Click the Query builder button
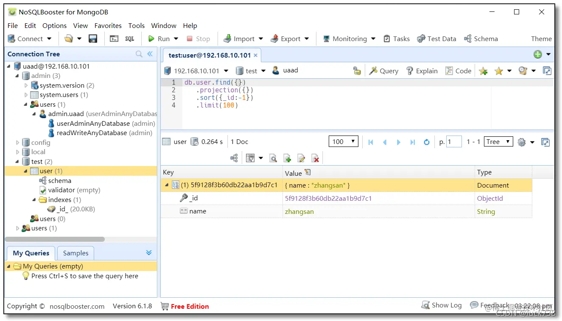Screen dimensions: 562x321 click(x=383, y=71)
